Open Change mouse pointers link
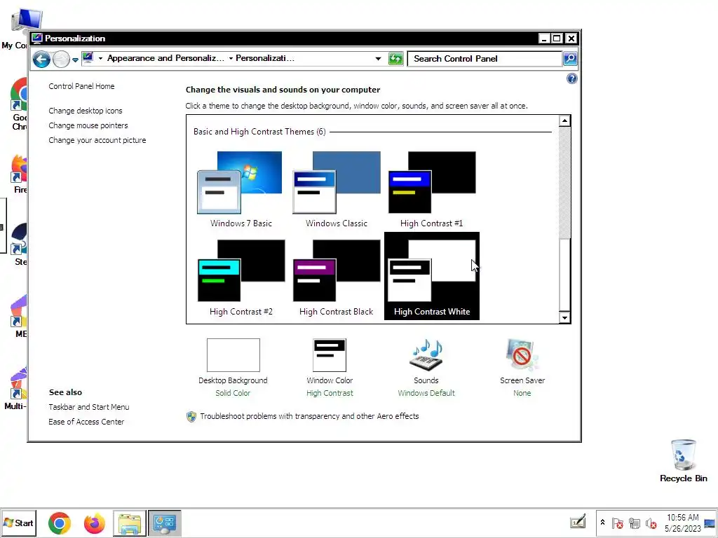Image resolution: width=718 pixels, height=538 pixels. (x=88, y=125)
